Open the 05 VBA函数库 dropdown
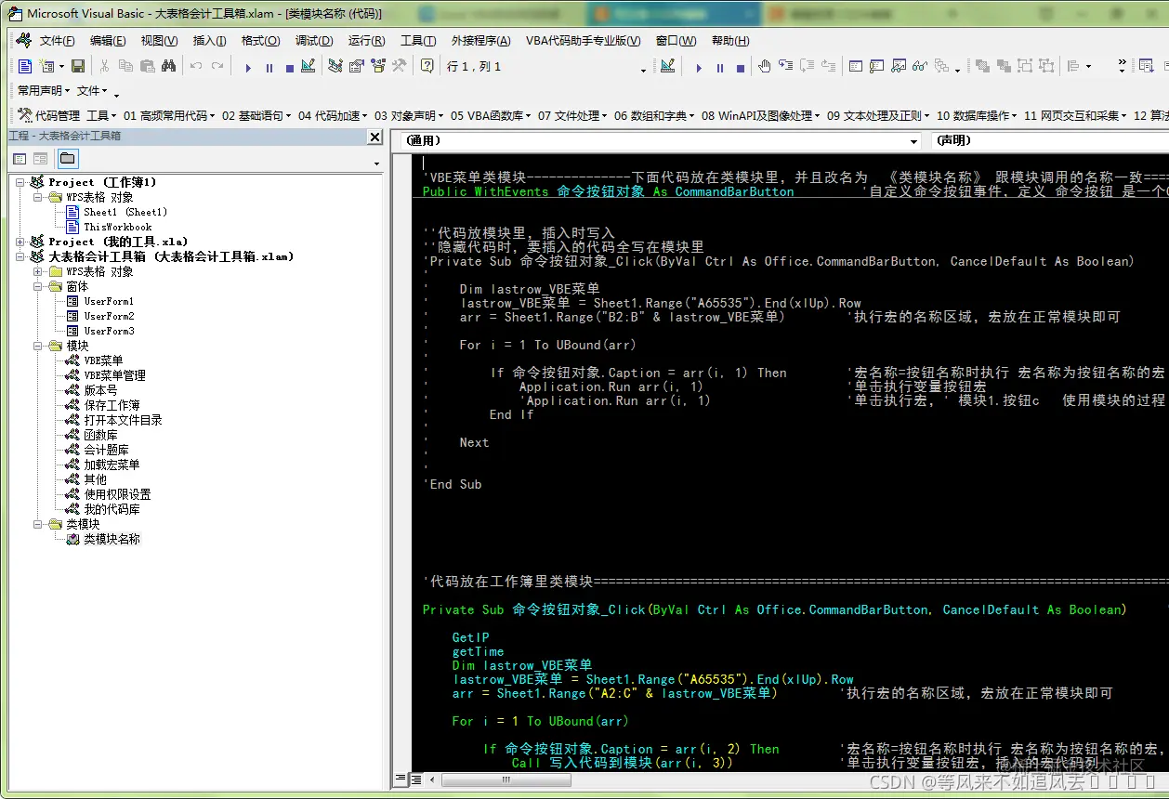 pos(491,115)
